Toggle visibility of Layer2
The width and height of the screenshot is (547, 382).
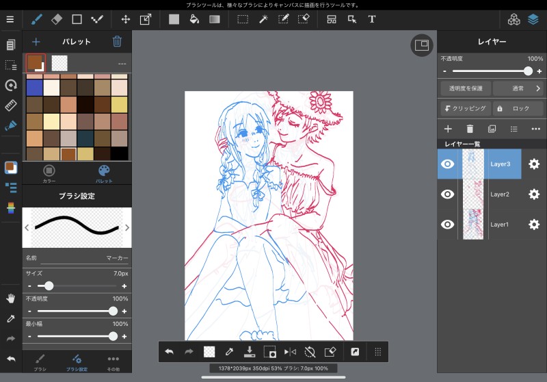coord(448,194)
